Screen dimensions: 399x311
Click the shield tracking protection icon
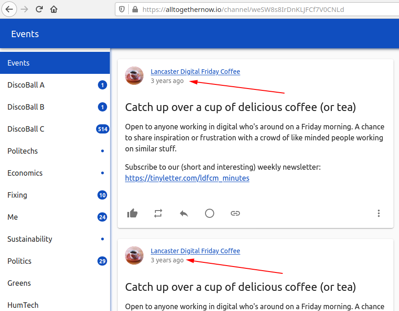point(122,9)
